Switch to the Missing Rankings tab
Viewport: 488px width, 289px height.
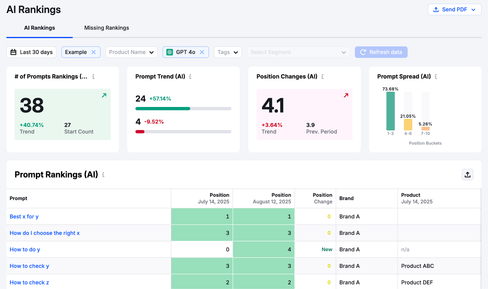106,28
